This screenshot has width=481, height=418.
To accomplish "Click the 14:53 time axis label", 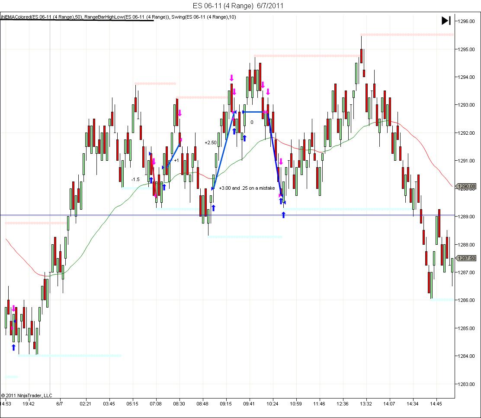I will point(6,404).
